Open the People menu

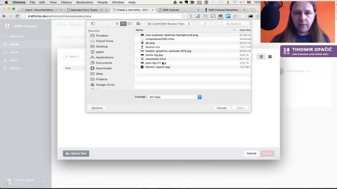tap(102, 2)
